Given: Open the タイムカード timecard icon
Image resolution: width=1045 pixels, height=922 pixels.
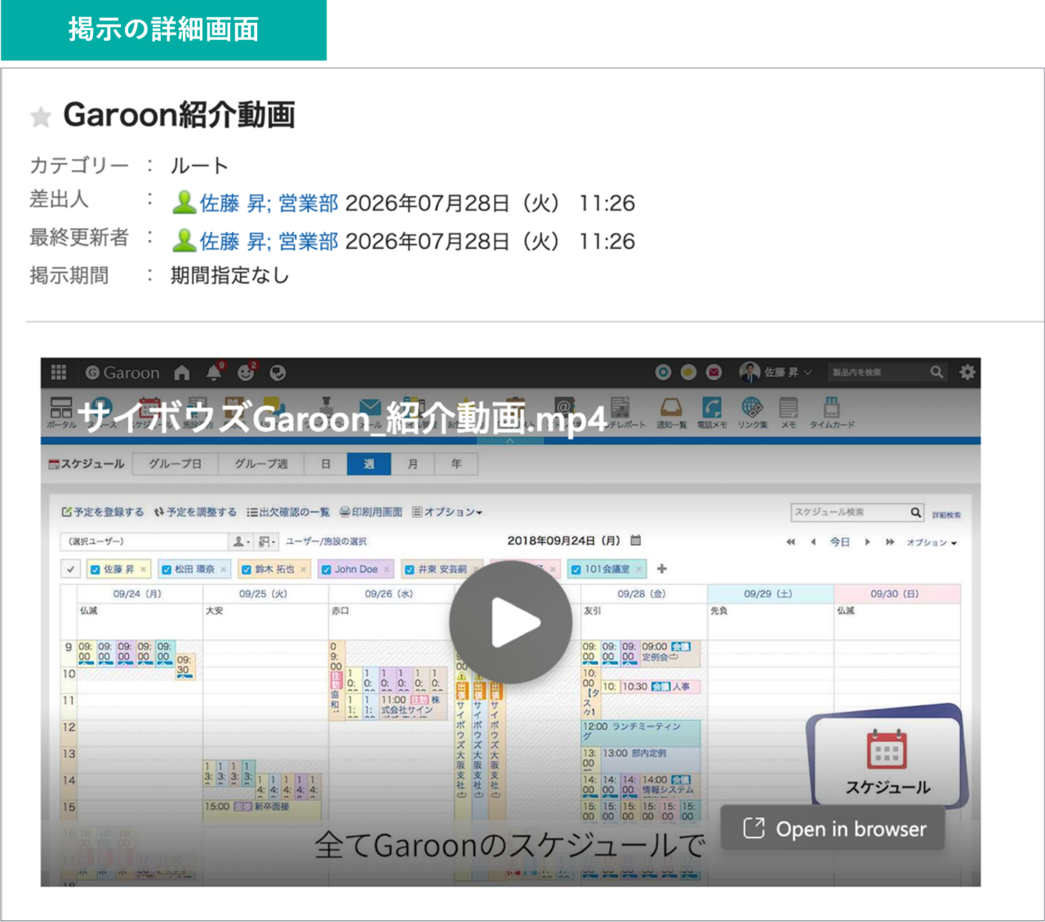Looking at the screenshot, I should coord(832,412).
